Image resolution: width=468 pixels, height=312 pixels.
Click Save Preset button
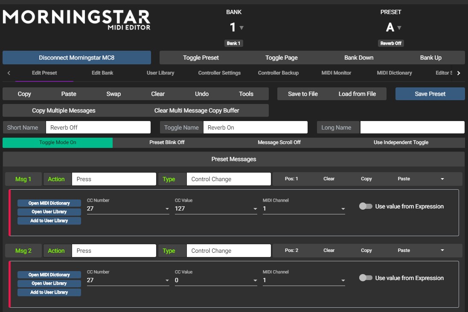(x=430, y=94)
